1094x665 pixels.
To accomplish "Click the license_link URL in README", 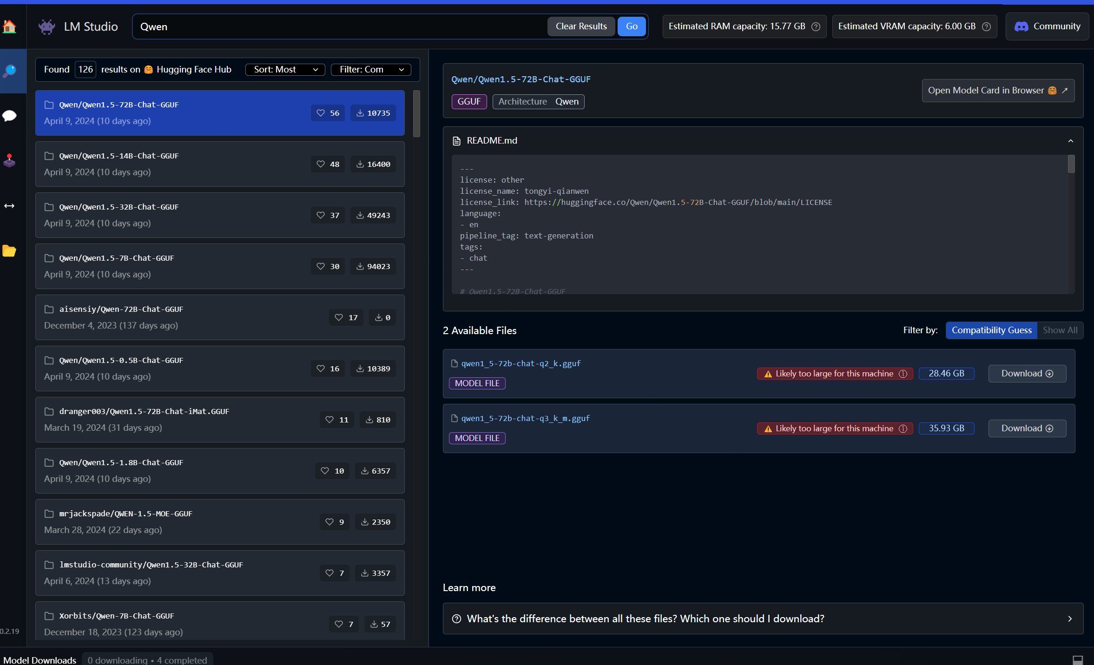I will (678, 202).
